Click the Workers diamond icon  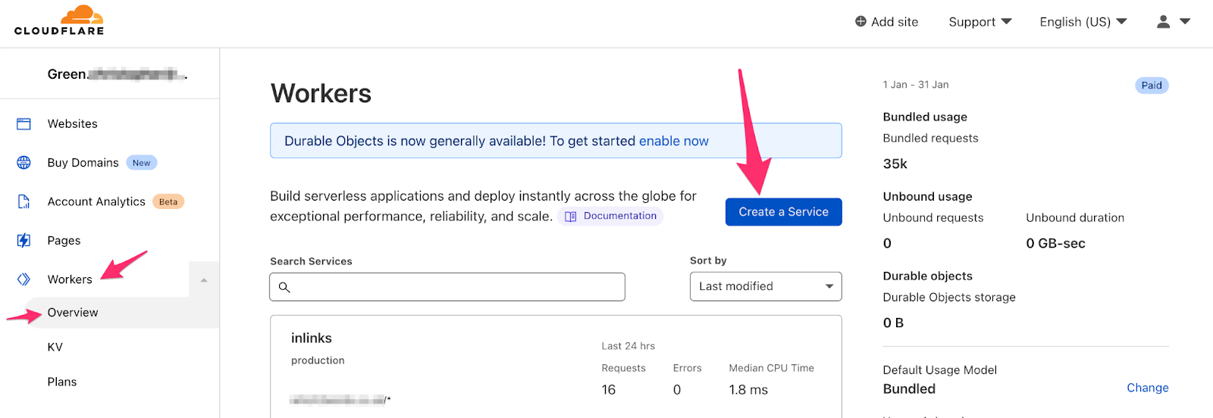[24, 279]
